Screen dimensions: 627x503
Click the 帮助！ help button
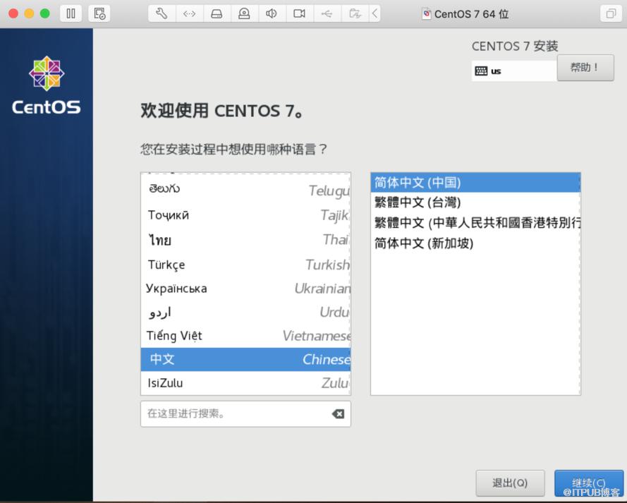tap(585, 68)
